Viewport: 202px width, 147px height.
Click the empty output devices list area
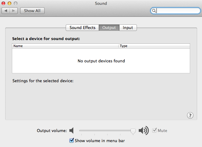click(x=101, y=61)
